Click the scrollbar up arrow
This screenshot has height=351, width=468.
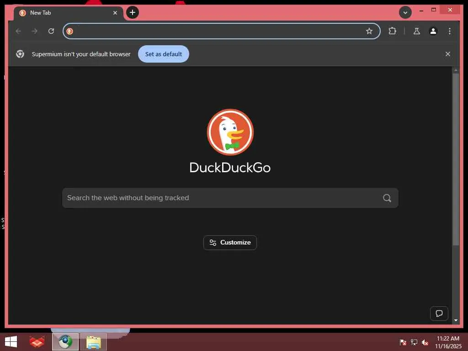[x=456, y=70]
